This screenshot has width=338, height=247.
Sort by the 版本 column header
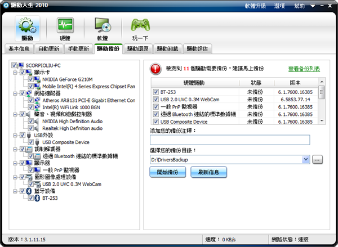tap(295, 83)
